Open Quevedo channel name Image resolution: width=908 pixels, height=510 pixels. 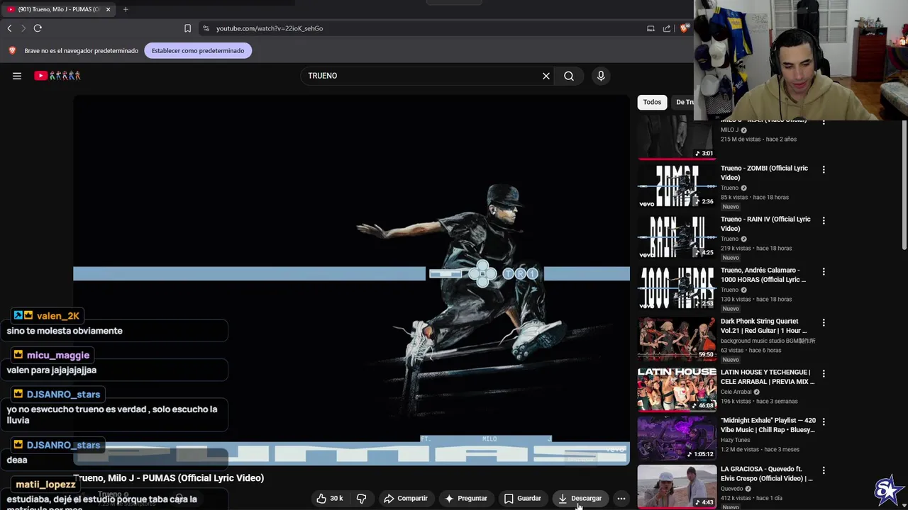click(733, 488)
